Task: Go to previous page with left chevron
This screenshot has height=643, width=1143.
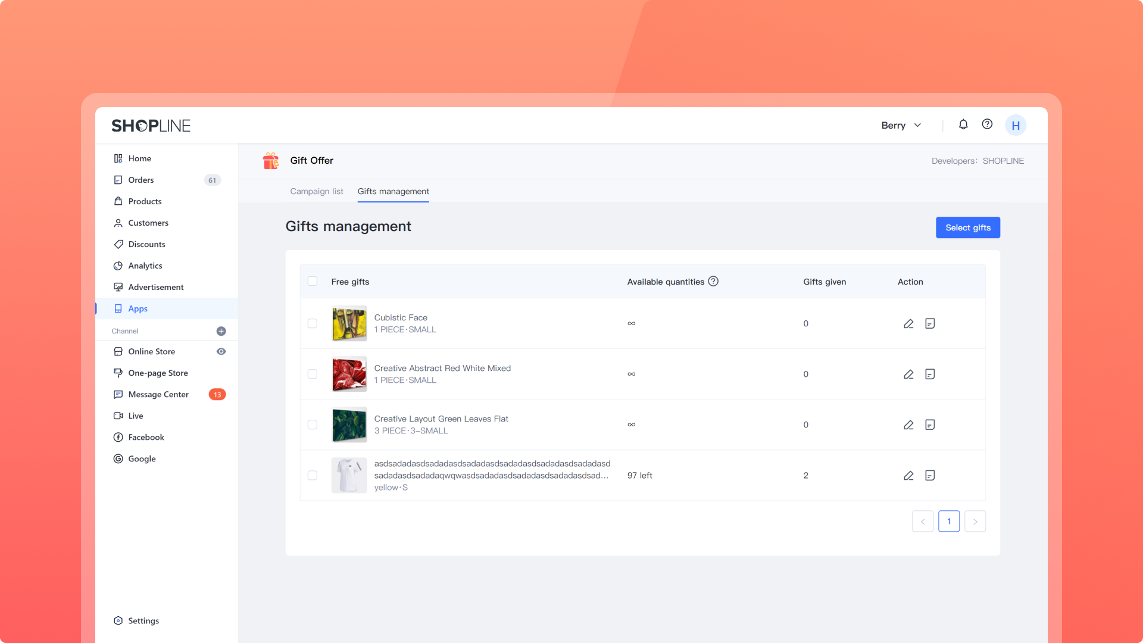Action: tap(923, 522)
